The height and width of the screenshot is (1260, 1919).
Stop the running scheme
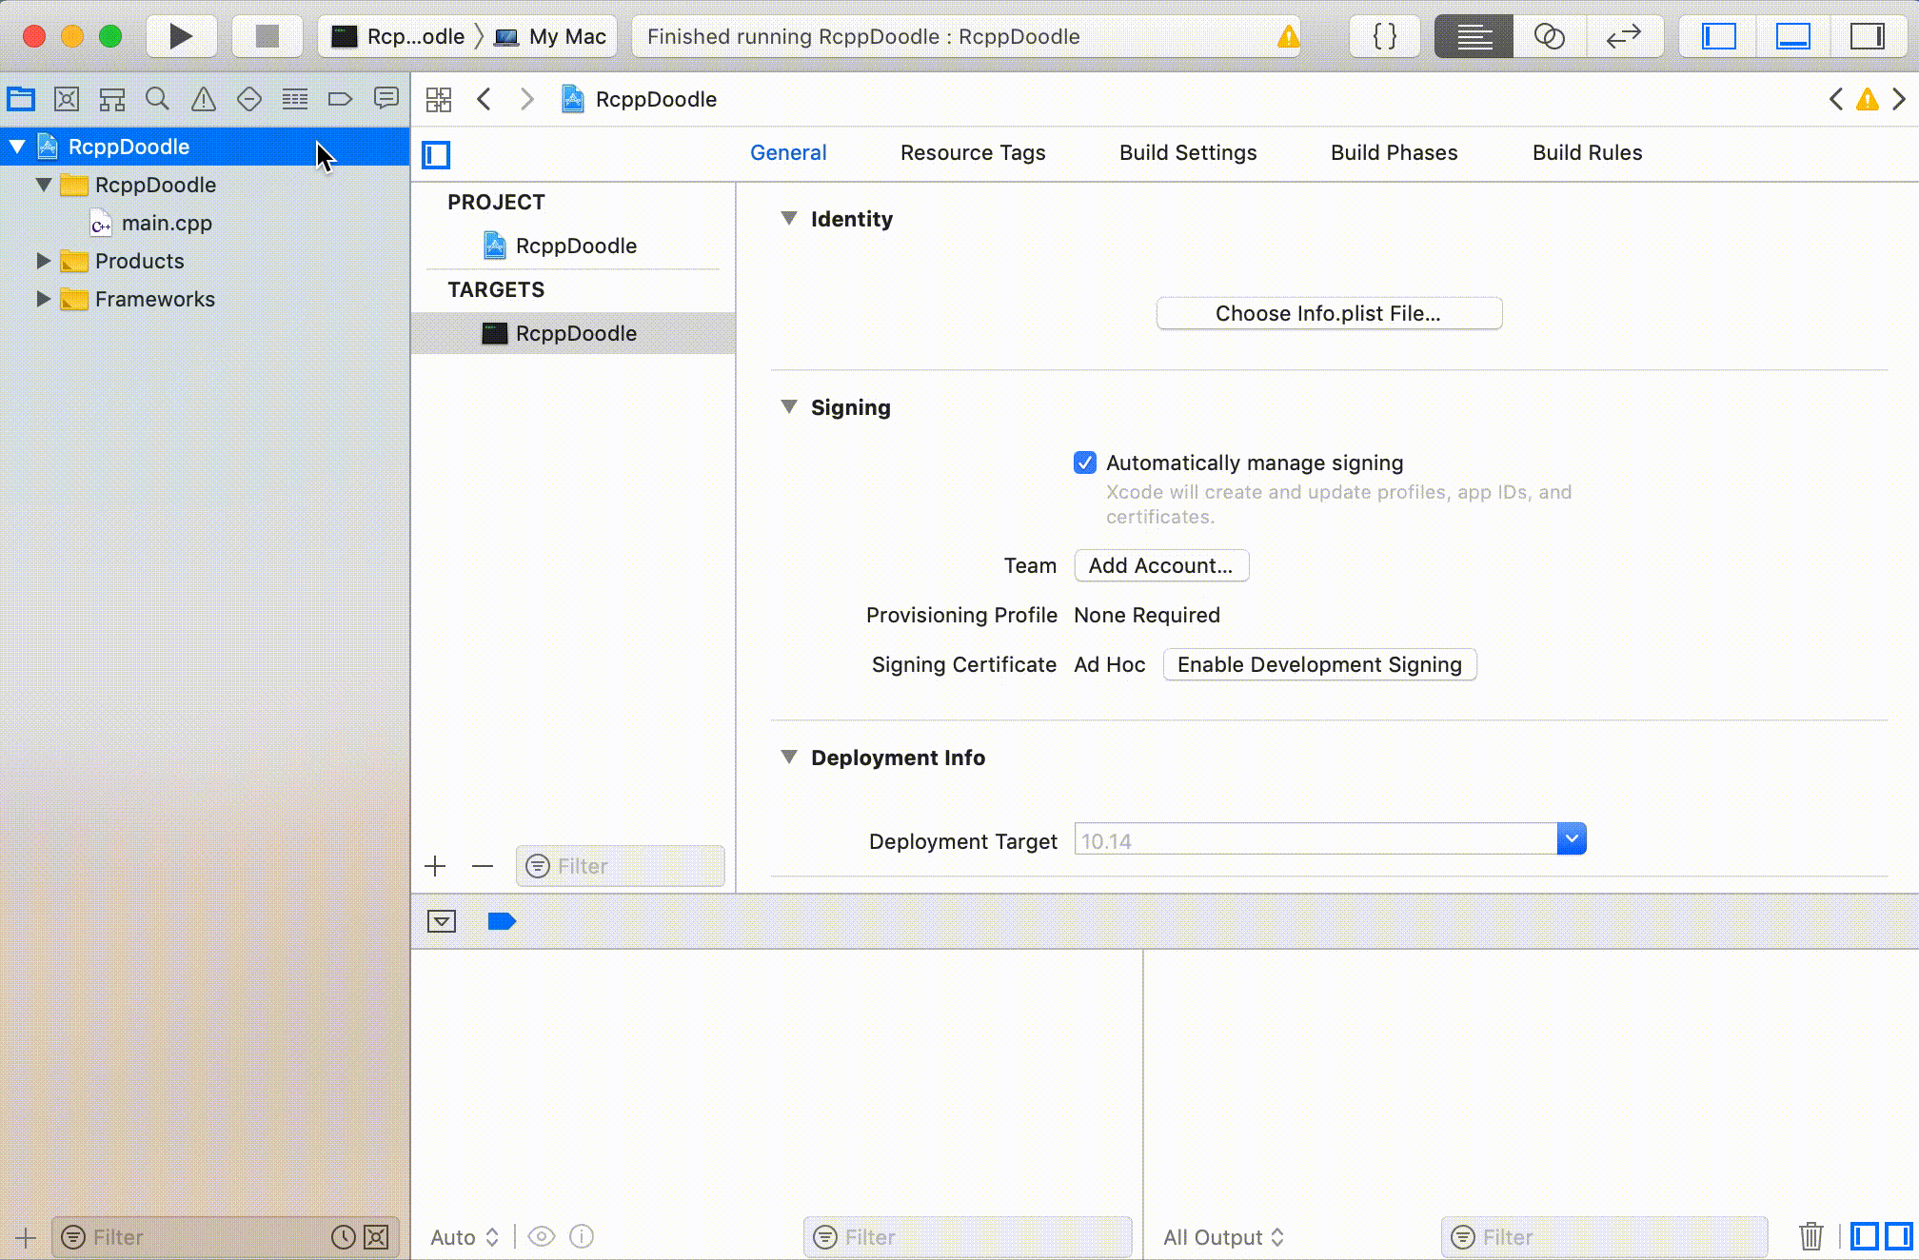click(x=267, y=36)
